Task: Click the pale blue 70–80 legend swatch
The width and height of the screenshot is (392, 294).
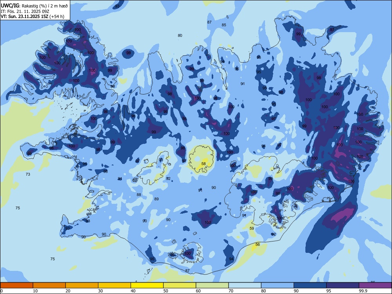Action: 245,285
